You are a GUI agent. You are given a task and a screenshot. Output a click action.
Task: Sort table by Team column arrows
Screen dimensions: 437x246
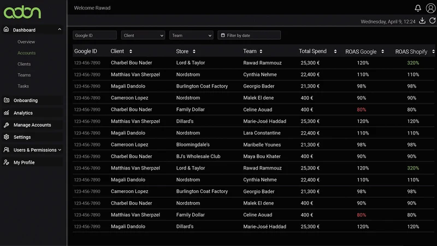261,51
